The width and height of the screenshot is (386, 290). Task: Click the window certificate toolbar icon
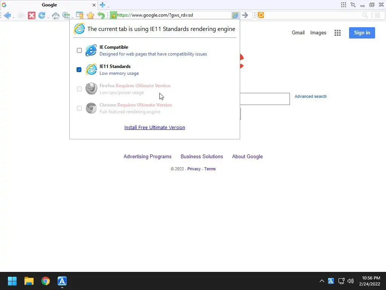pos(80,15)
